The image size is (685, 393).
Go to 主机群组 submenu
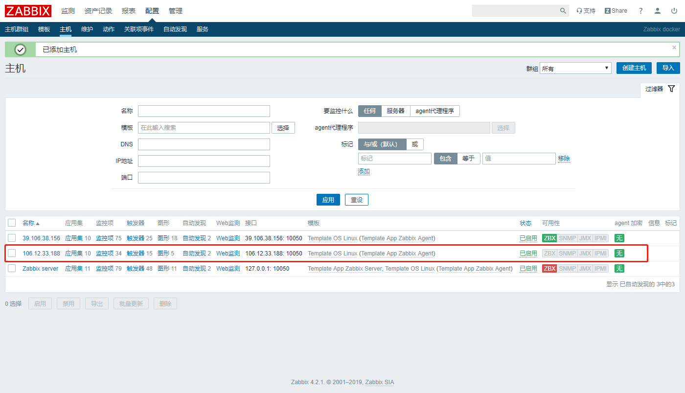point(17,29)
